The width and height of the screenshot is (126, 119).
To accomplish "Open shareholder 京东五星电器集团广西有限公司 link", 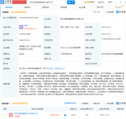I will click(x=26, y=114).
